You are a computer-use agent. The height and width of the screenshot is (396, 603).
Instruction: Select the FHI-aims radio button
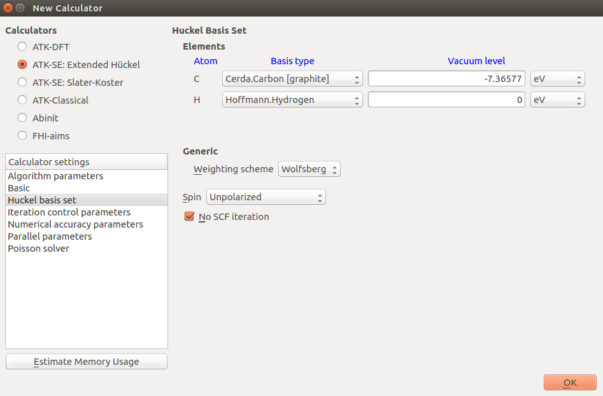click(x=22, y=135)
